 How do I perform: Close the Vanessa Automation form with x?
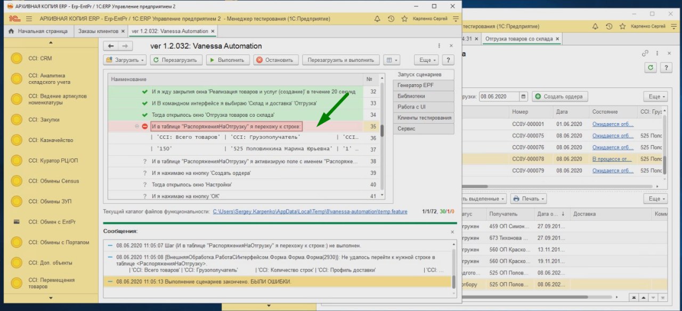451,46
